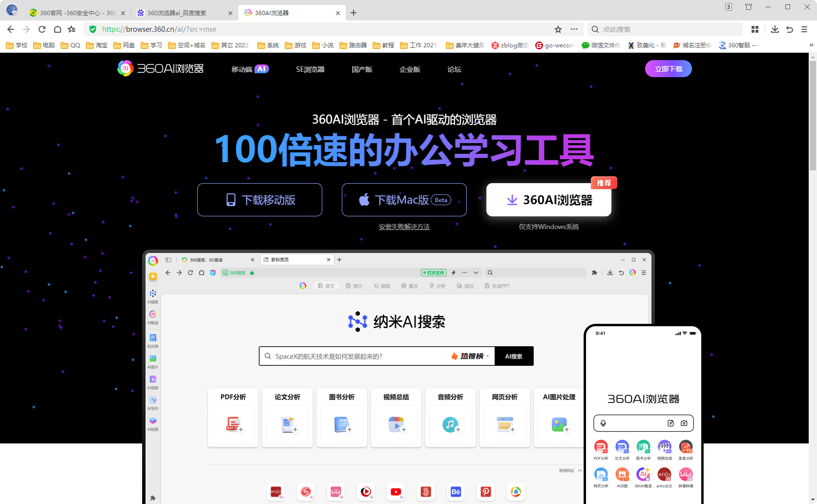Click Pinterest shortcut icon in preview
This screenshot has height=504, width=817.
click(x=486, y=492)
